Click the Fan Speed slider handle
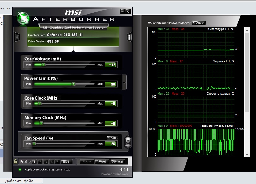256x184 pixels. 34,144
